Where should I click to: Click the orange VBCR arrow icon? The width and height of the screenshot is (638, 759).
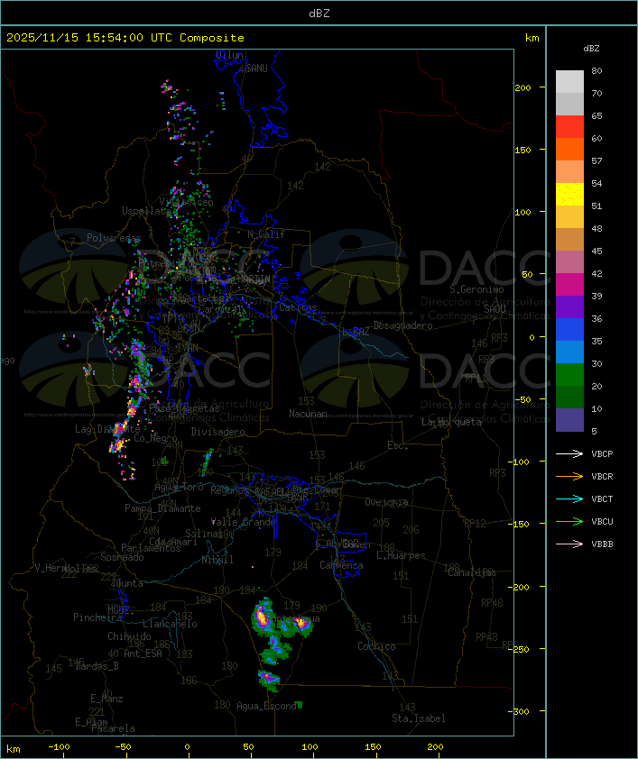click(569, 477)
